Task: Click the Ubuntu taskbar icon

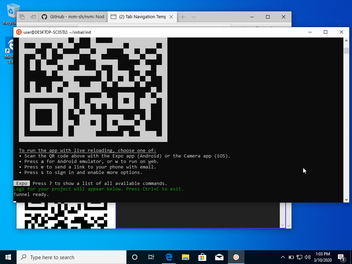Action: (x=236, y=257)
